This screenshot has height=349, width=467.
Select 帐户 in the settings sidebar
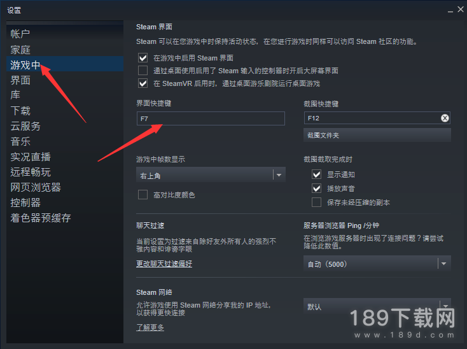[20, 34]
